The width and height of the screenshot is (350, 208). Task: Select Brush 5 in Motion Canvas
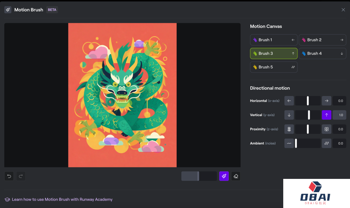(x=274, y=67)
